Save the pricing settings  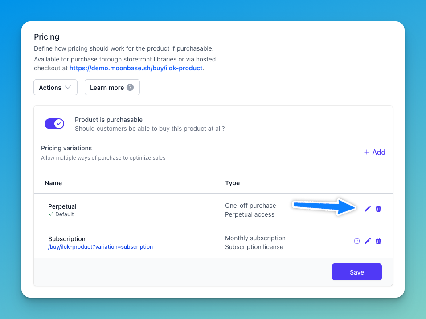coord(357,272)
